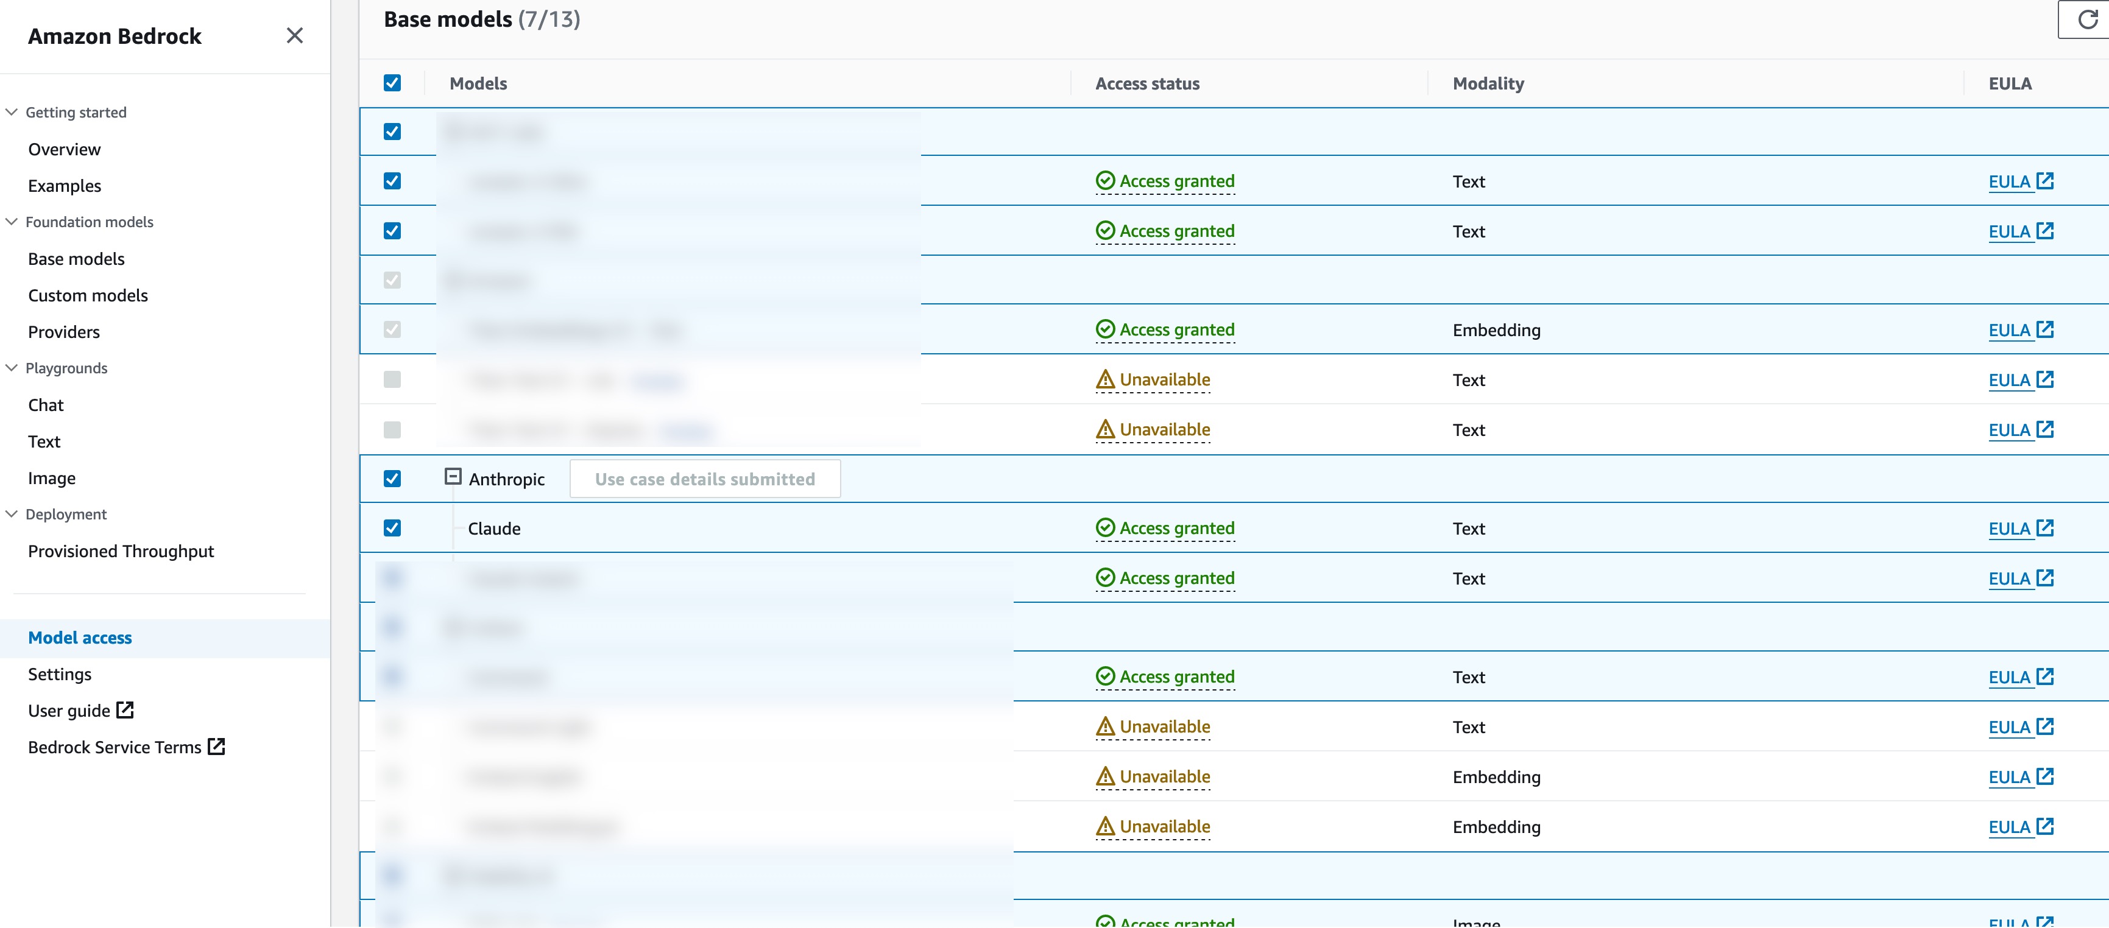Click the refresh icon button
This screenshot has height=928, width=2109.
point(2087,19)
